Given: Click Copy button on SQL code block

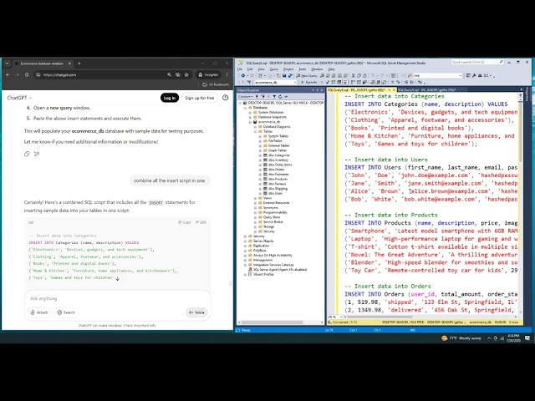Looking at the screenshot, I should point(185,222).
